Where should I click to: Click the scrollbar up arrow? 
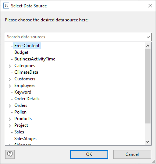coord(148,46)
